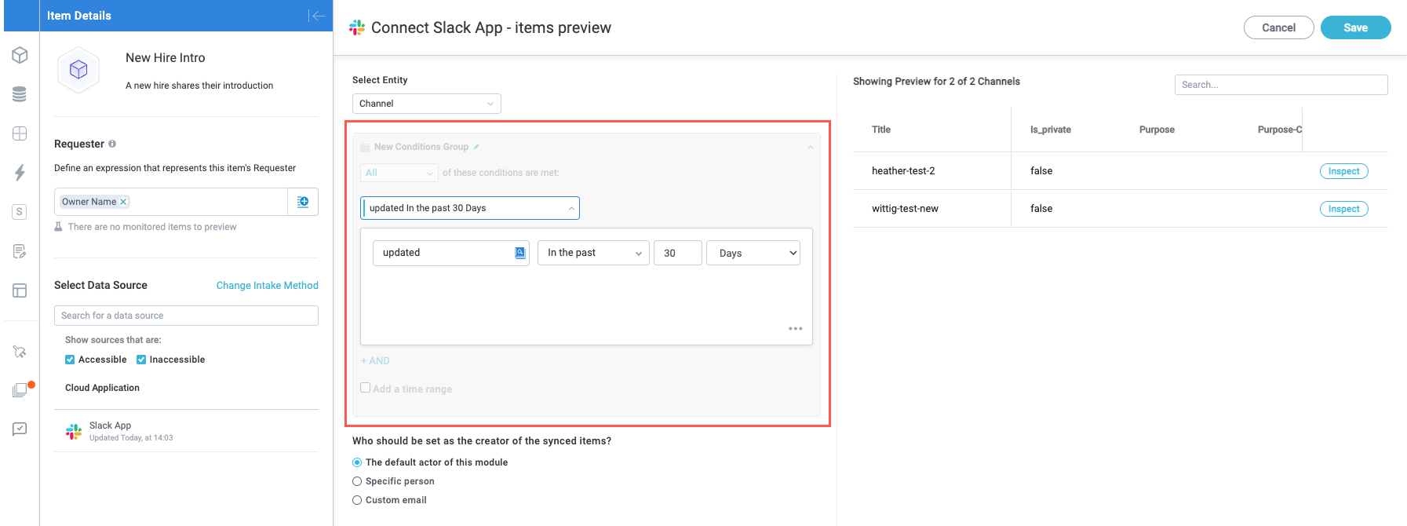
Task: Remove the Owner Name tag
Action: (123, 202)
